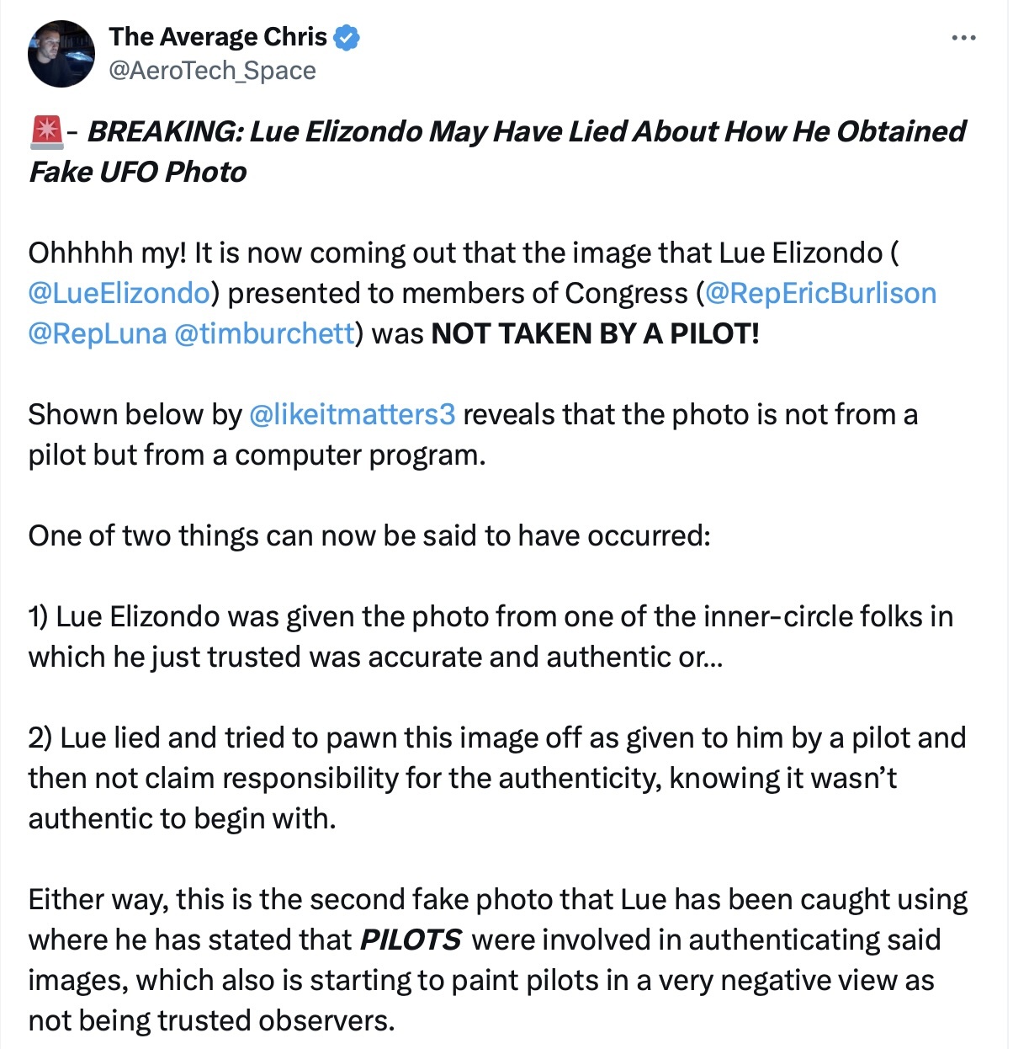Click 'pilot but from a computer program' text
The height and width of the screenshot is (1049, 1013).
tap(257, 455)
